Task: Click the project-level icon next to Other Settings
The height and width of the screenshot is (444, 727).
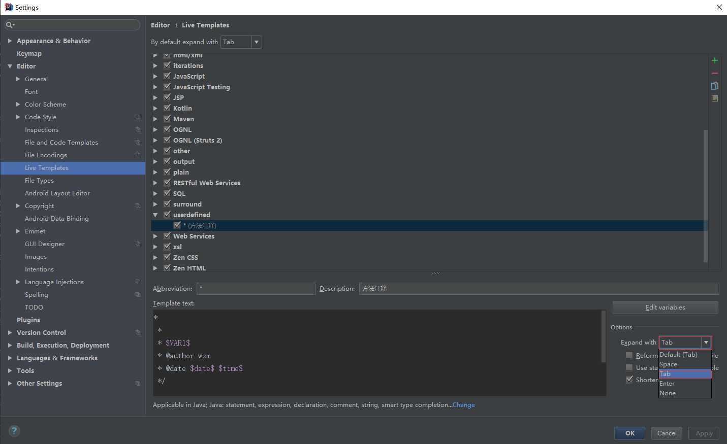Action: click(138, 384)
